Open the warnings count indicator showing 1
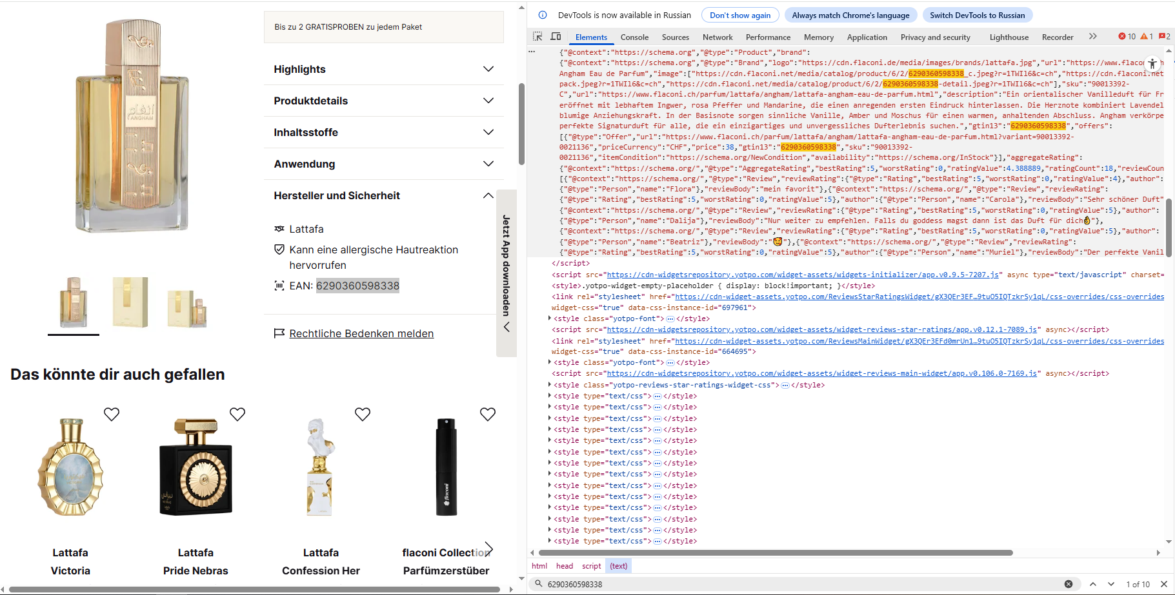1175x595 pixels. pyautogui.click(x=1147, y=37)
